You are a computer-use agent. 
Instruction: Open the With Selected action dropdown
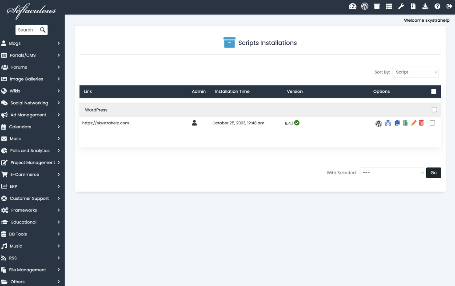pos(391,173)
